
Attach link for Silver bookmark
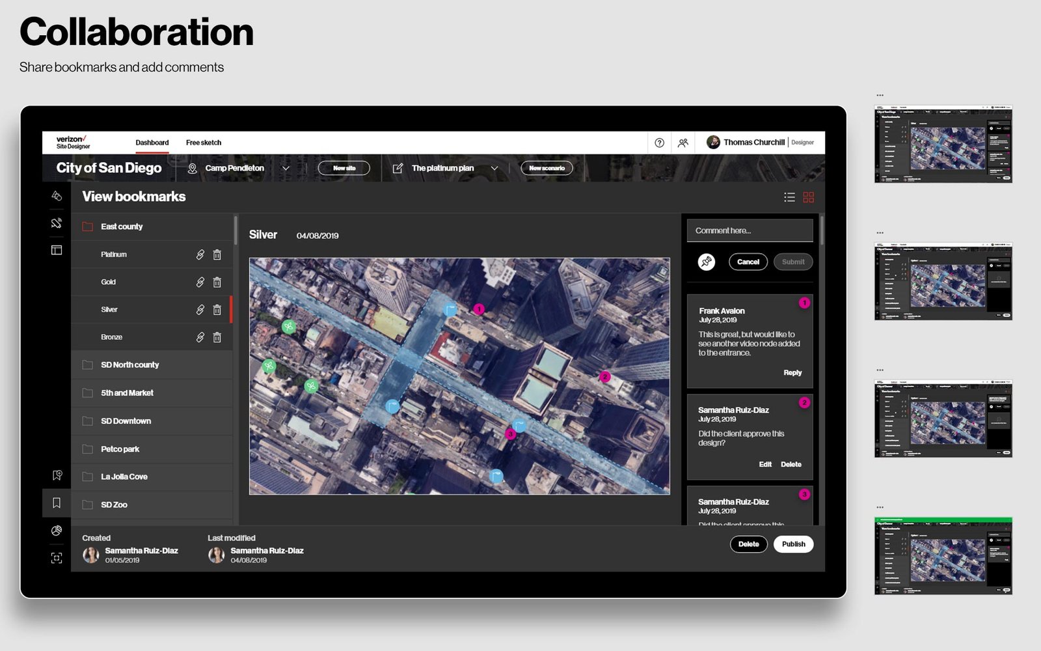[x=200, y=310]
